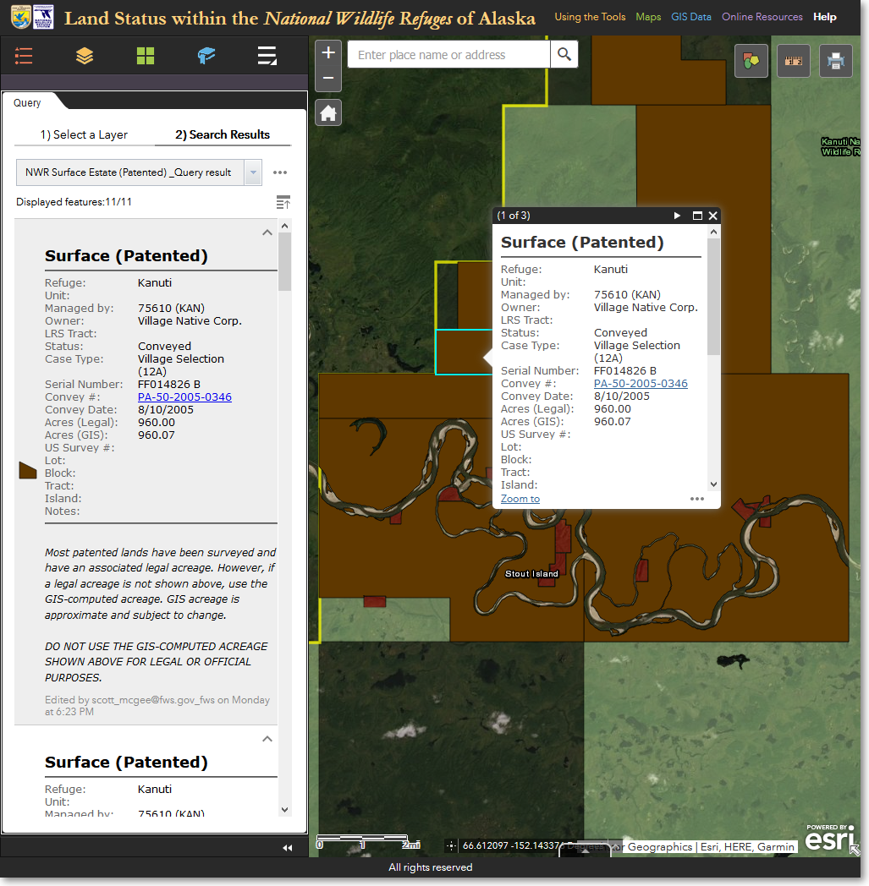Click Zoom to link in popup
Screen dimensions: 869x886
[520, 499]
